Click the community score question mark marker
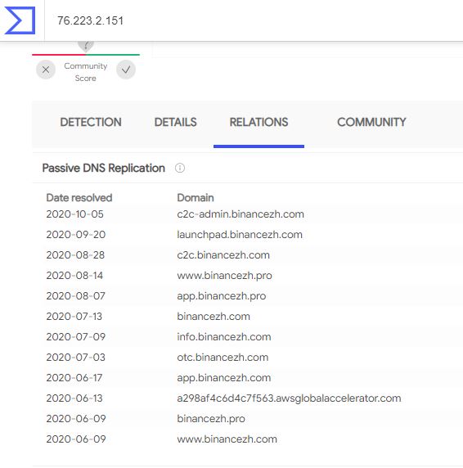 [86, 46]
